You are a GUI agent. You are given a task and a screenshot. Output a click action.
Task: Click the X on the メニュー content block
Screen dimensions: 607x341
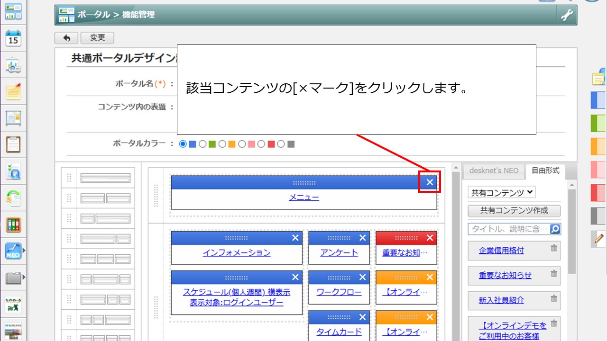430,182
